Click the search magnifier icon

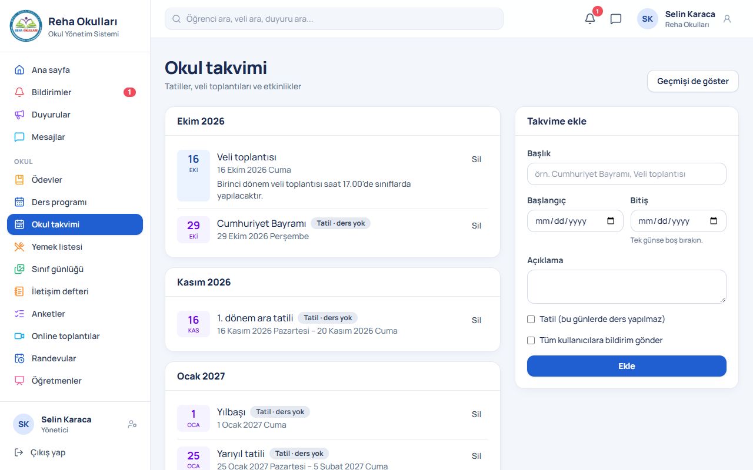click(176, 19)
